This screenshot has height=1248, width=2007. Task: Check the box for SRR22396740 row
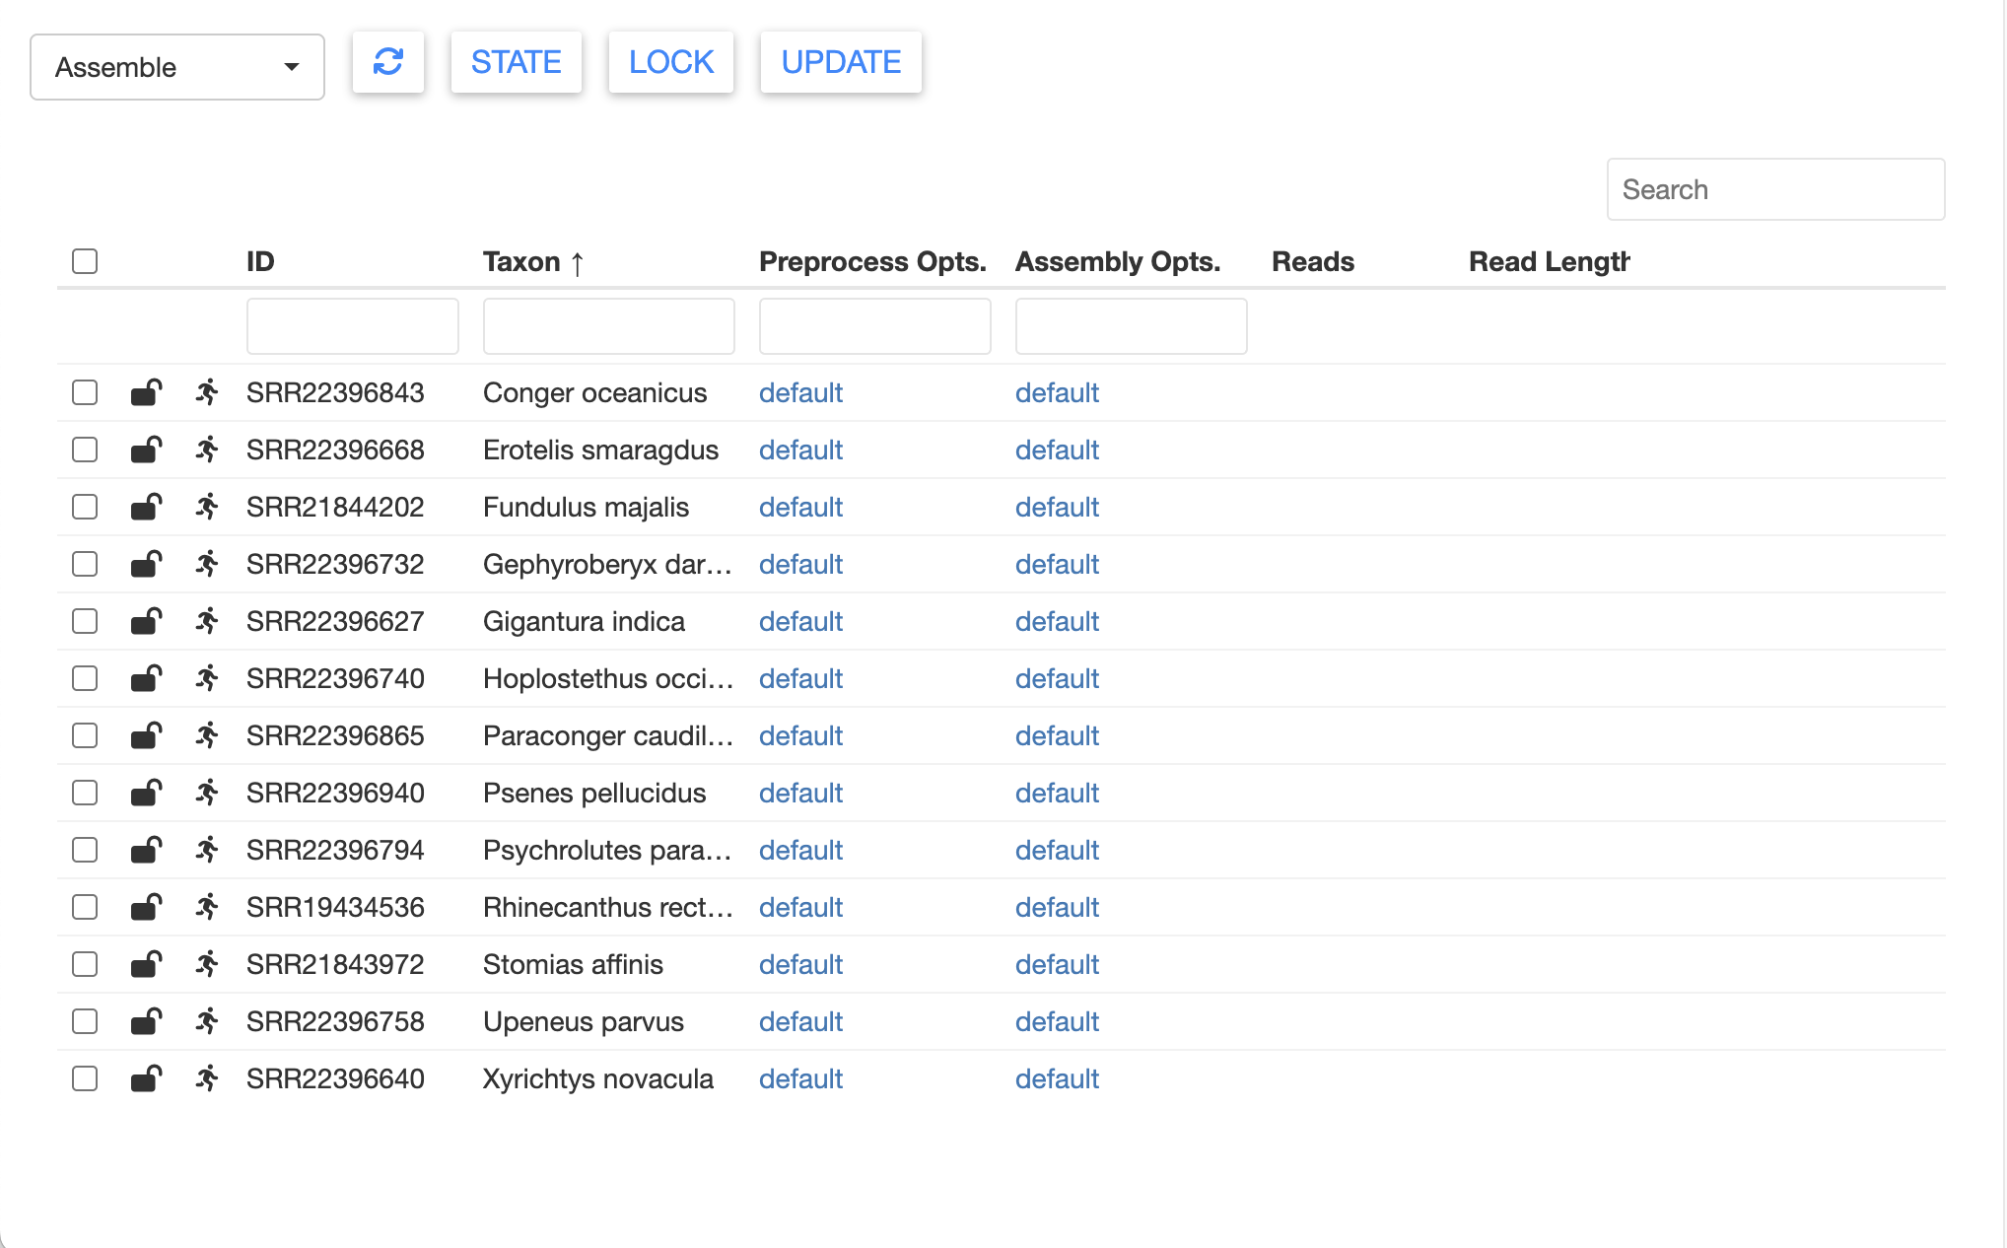85,678
